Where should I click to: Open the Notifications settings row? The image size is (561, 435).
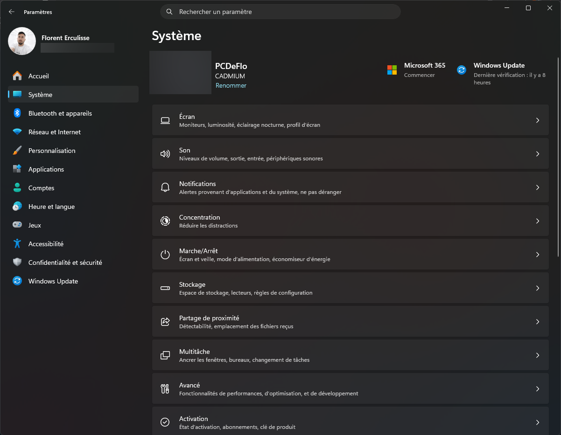(350, 187)
